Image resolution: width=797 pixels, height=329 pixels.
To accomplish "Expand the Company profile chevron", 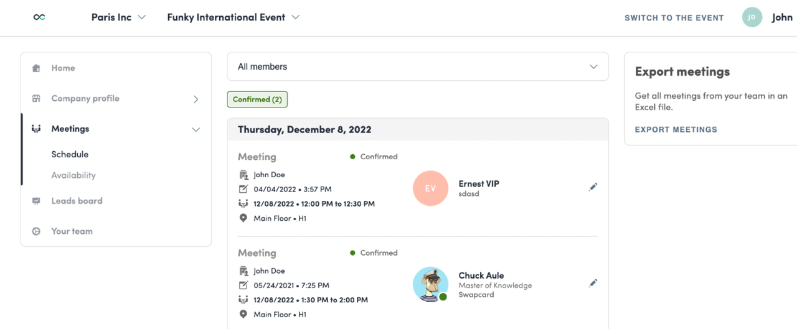I will 196,99.
